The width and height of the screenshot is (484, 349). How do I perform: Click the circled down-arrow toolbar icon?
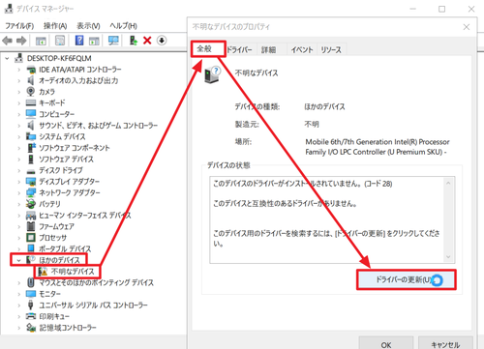coord(162,41)
